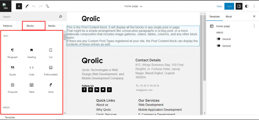Click the Follow Us label
This screenshot has width=259, height=120.
(88, 86)
